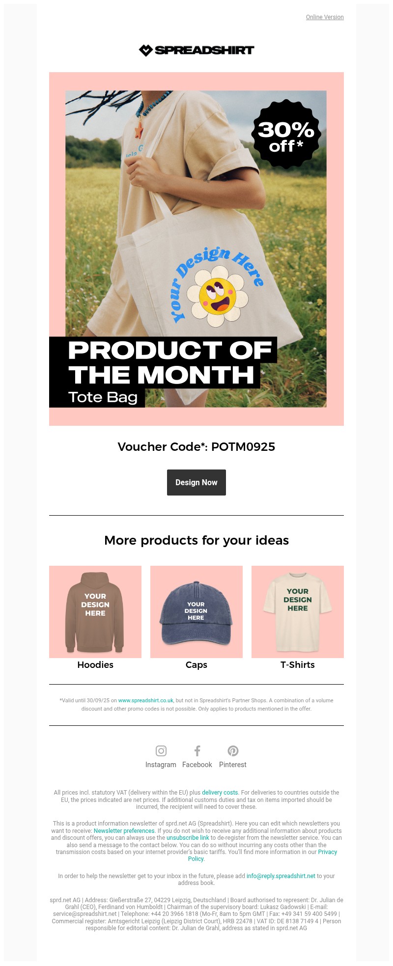Click the unsubscribe link
This screenshot has height=966, width=393.
(x=188, y=838)
